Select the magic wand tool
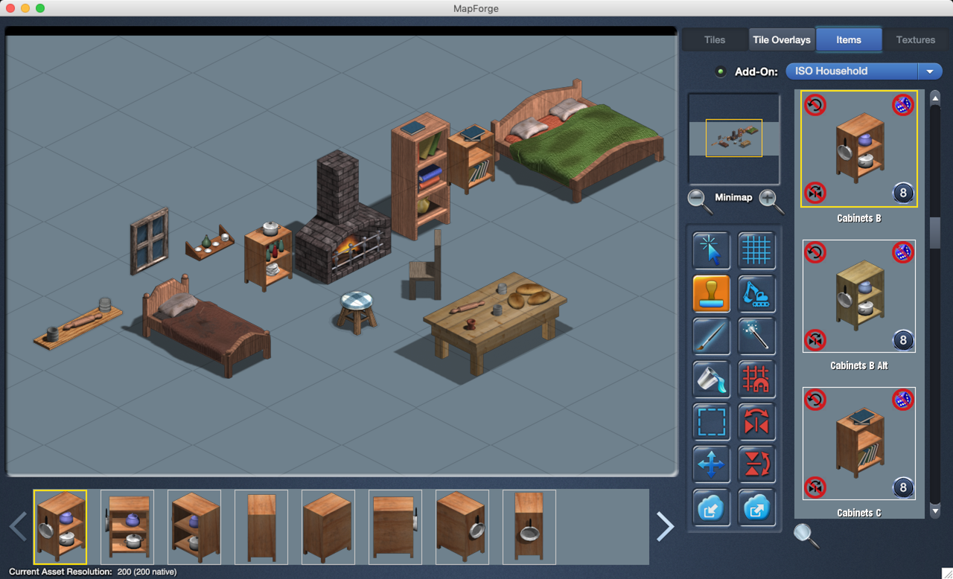The image size is (953, 579). point(756,336)
